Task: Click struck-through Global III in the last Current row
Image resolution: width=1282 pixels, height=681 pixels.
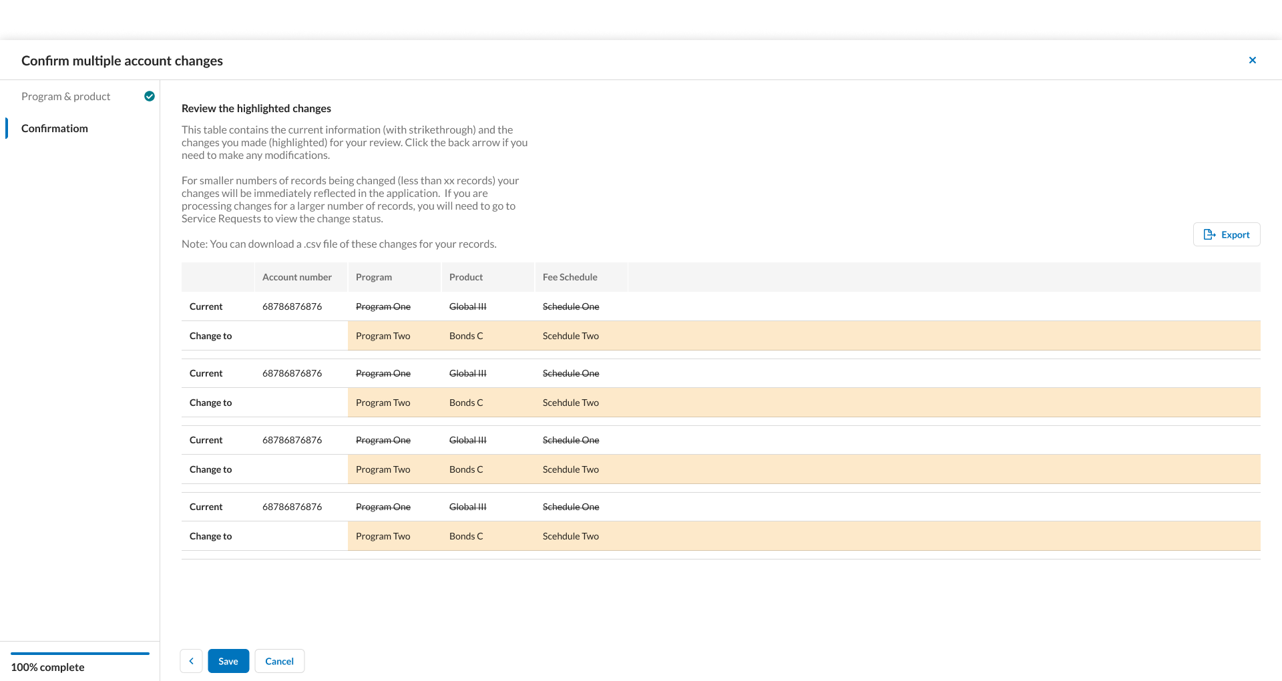Action: (467, 507)
